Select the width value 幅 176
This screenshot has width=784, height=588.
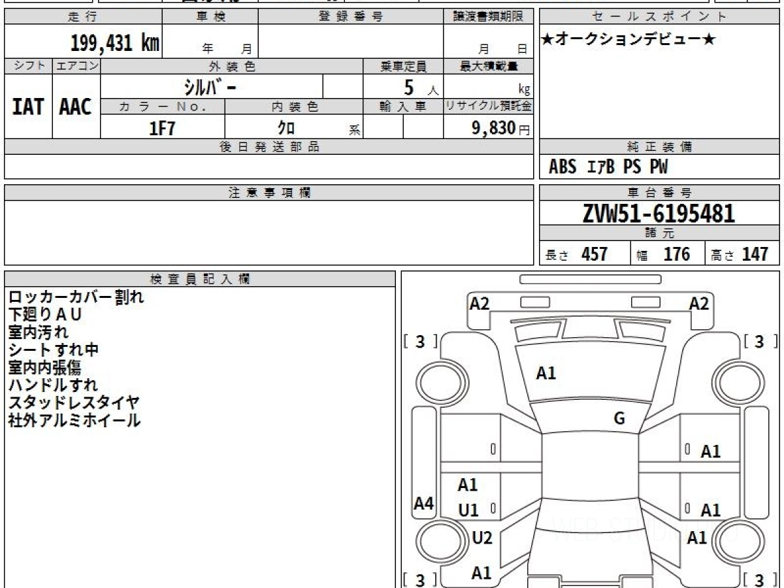tap(663, 253)
